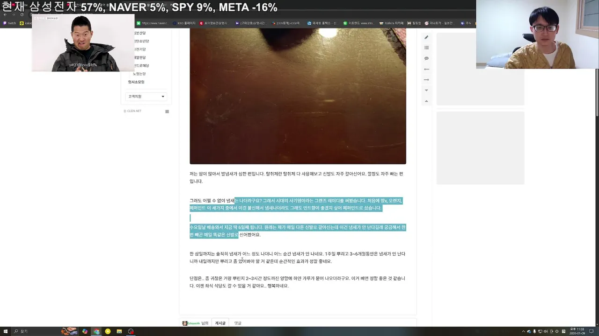Screen dimensions: 599x336
Task: Open the hamburger menu beside CLIEN.NET
Action: click(167, 112)
